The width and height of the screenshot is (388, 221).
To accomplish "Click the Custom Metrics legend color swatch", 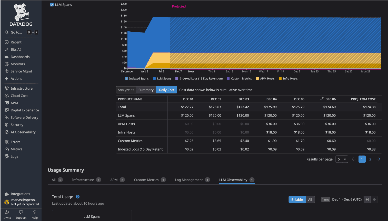I will click(x=229, y=78).
